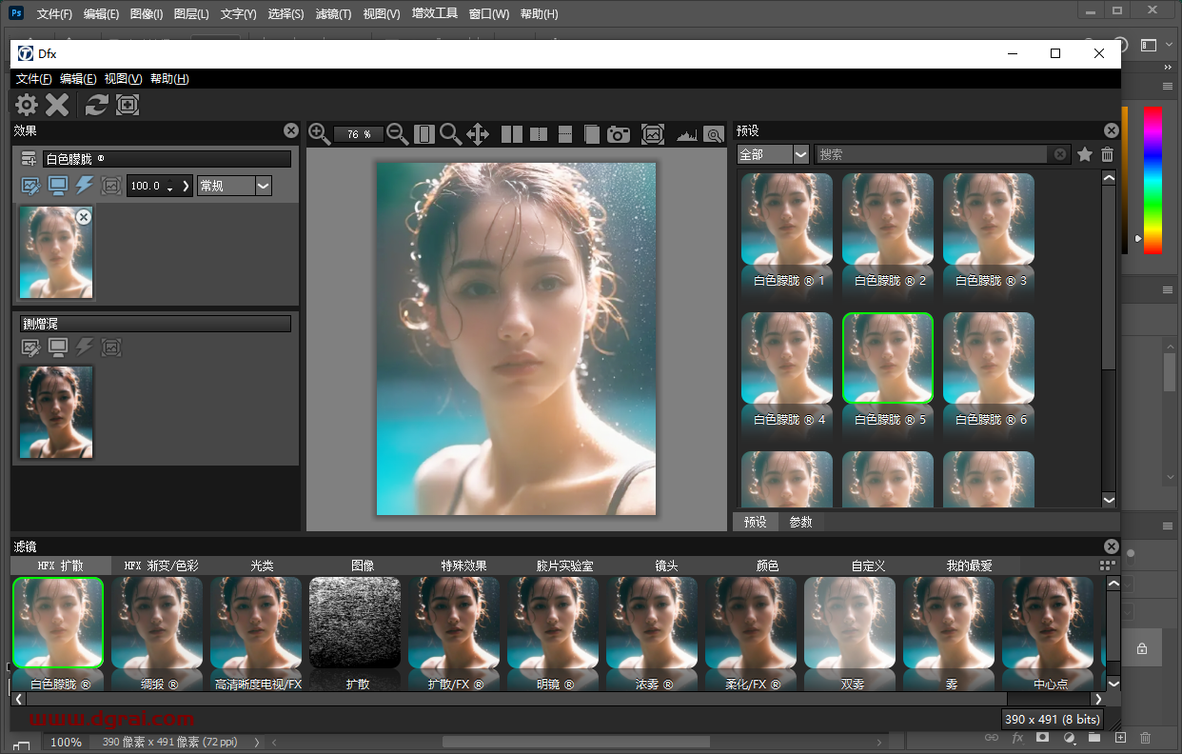Select the 特殊效果 filter category
This screenshot has width=1182, height=754.
pyautogui.click(x=464, y=565)
